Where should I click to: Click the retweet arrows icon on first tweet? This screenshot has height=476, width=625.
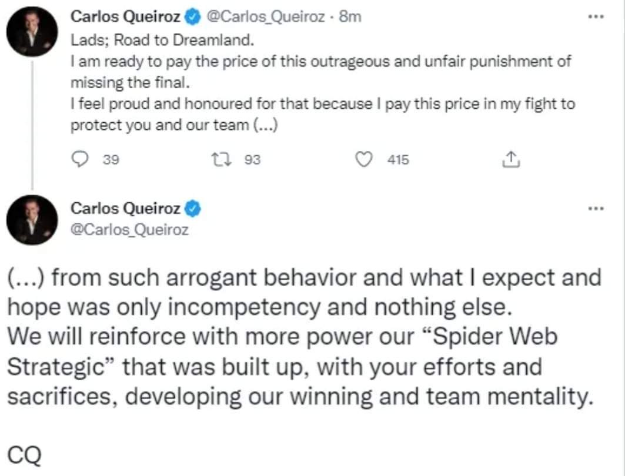click(221, 160)
